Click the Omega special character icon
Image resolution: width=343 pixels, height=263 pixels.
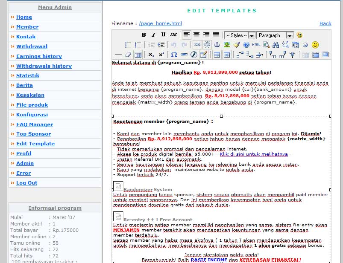(174, 55)
